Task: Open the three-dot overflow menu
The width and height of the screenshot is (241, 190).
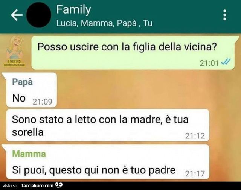Action: coord(225,15)
